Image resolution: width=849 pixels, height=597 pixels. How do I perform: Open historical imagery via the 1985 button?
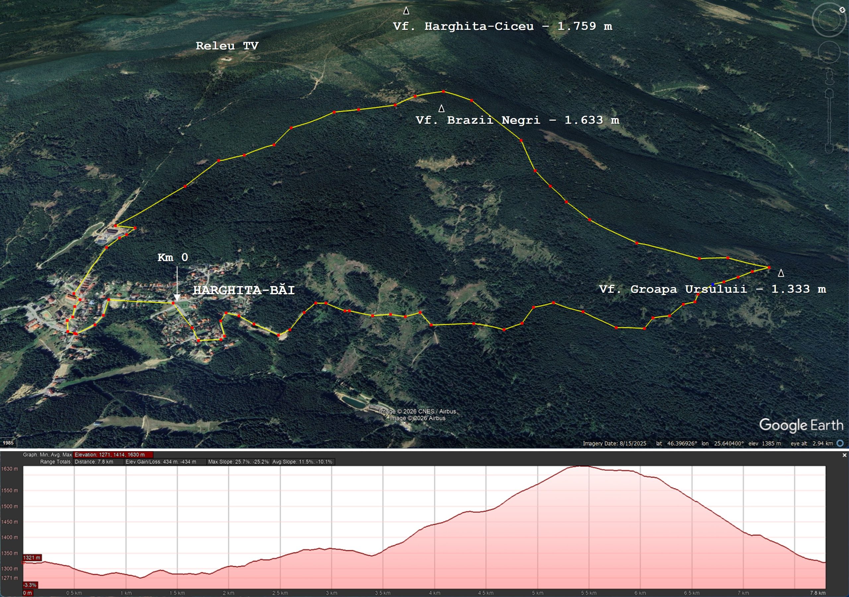[x=8, y=443]
